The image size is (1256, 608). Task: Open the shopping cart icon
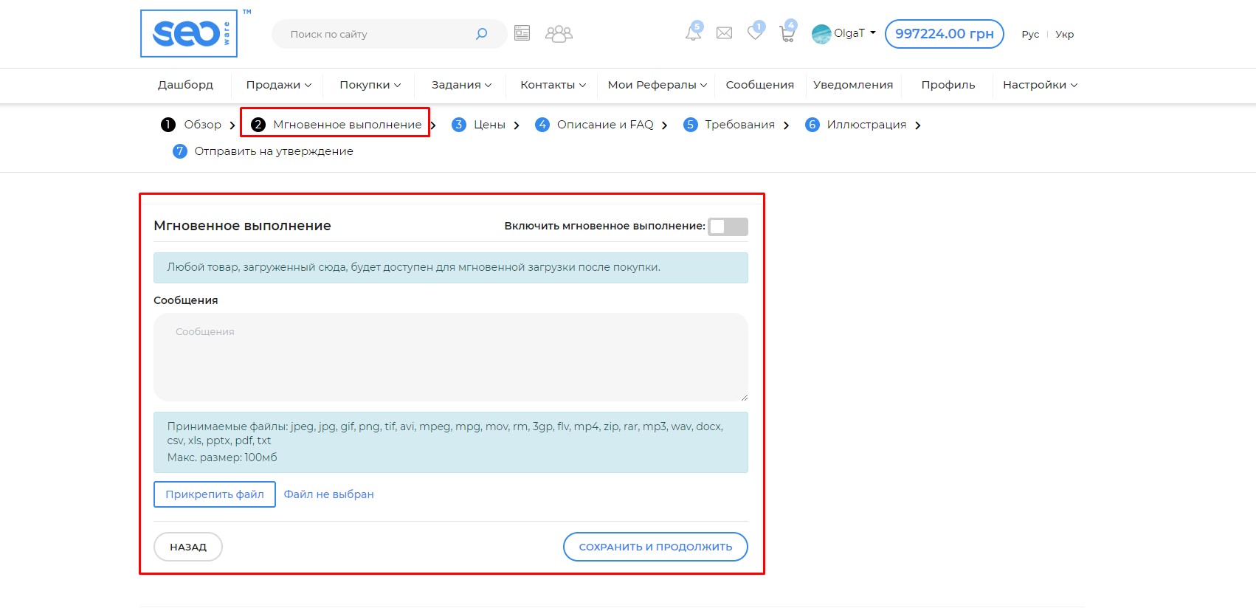pyautogui.click(x=787, y=32)
